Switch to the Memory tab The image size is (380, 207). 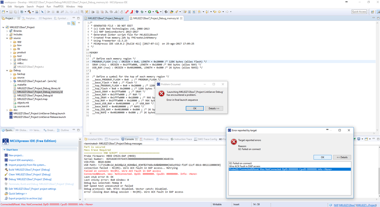coord(162,139)
